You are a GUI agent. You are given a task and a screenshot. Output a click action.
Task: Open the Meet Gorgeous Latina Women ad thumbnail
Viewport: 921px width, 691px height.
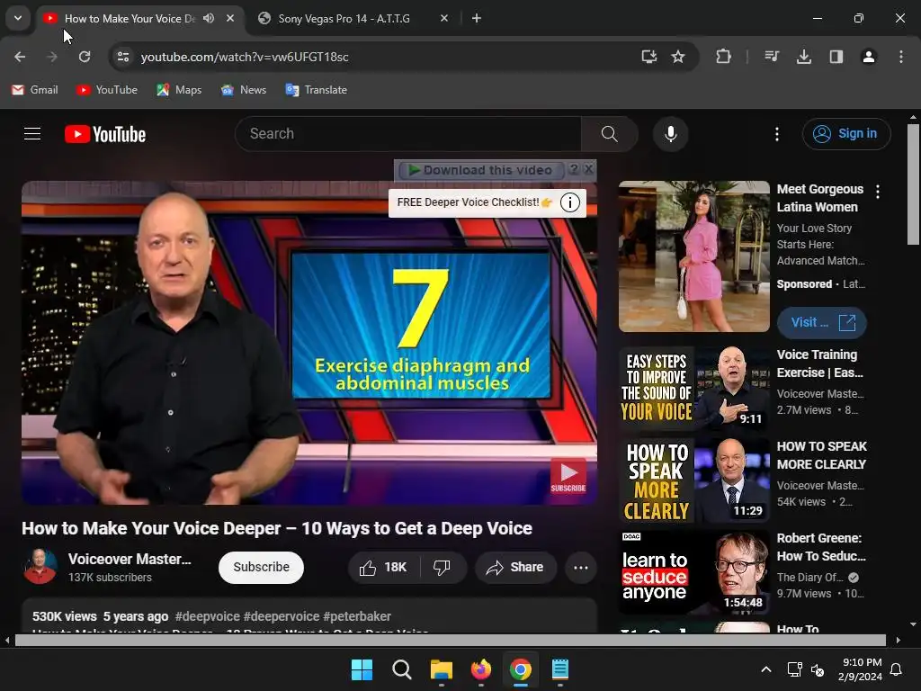[693, 256]
